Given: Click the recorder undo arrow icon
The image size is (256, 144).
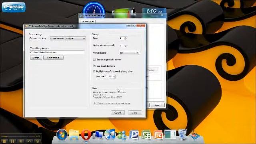Looking at the screenshot, I should pyautogui.click(x=29, y=141).
